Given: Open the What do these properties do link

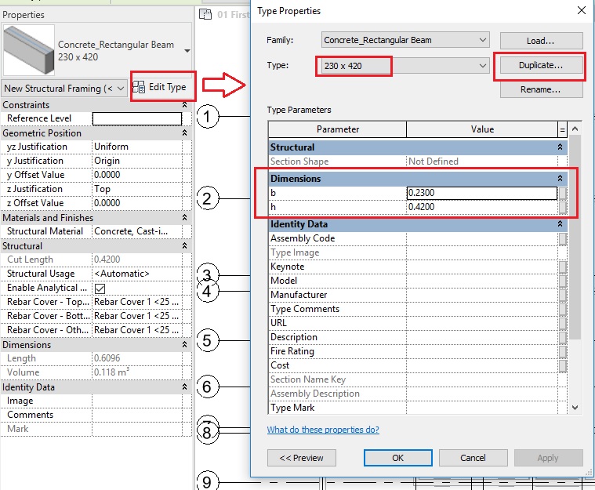Looking at the screenshot, I should click(323, 430).
